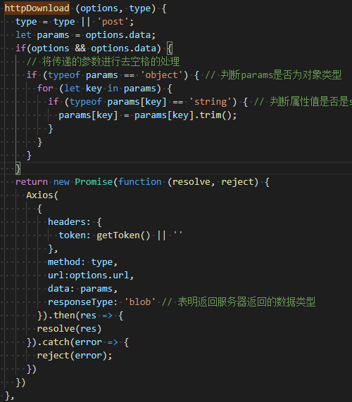Click the 'responseType:' property
Screen dimensions: 352x402
(82, 302)
